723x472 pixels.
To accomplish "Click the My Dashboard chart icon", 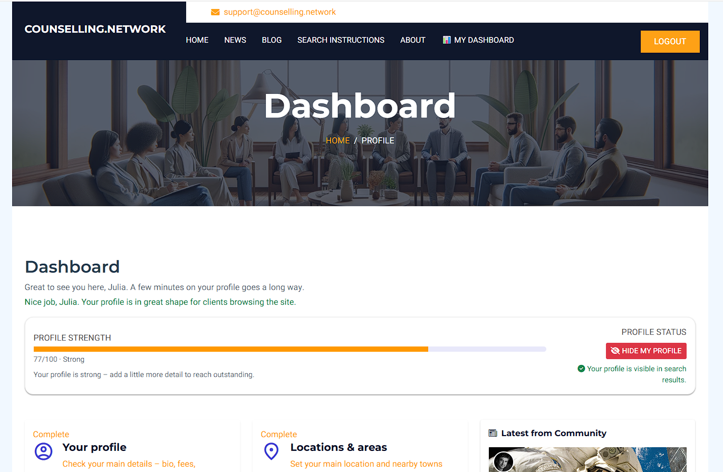I will [x=447, y=40].
